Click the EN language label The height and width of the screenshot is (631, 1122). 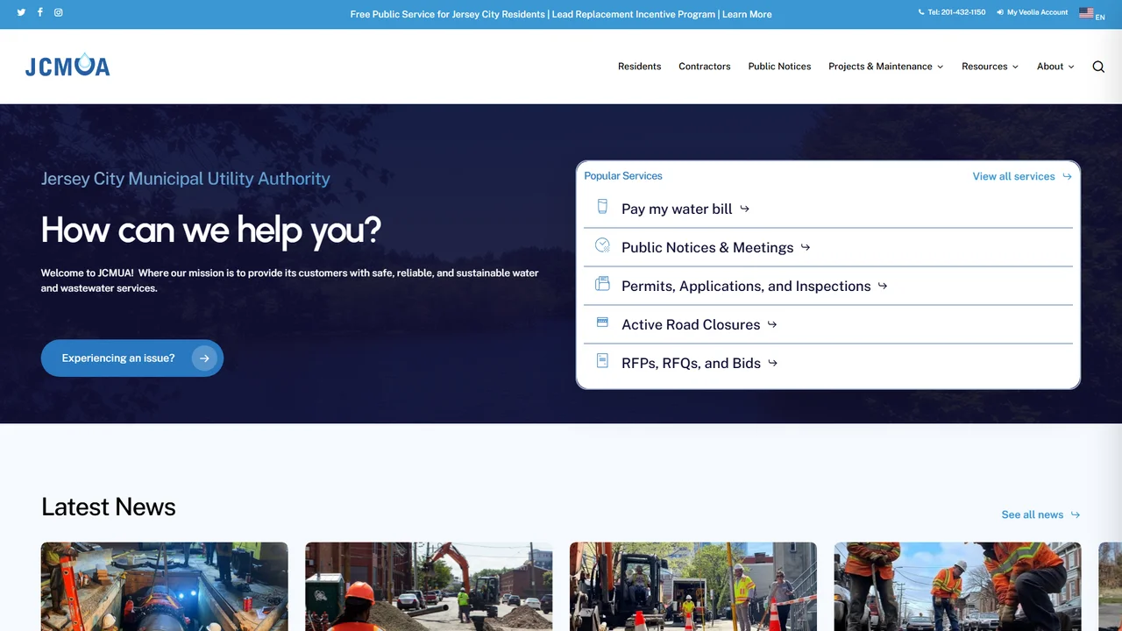pos(1100,18)
